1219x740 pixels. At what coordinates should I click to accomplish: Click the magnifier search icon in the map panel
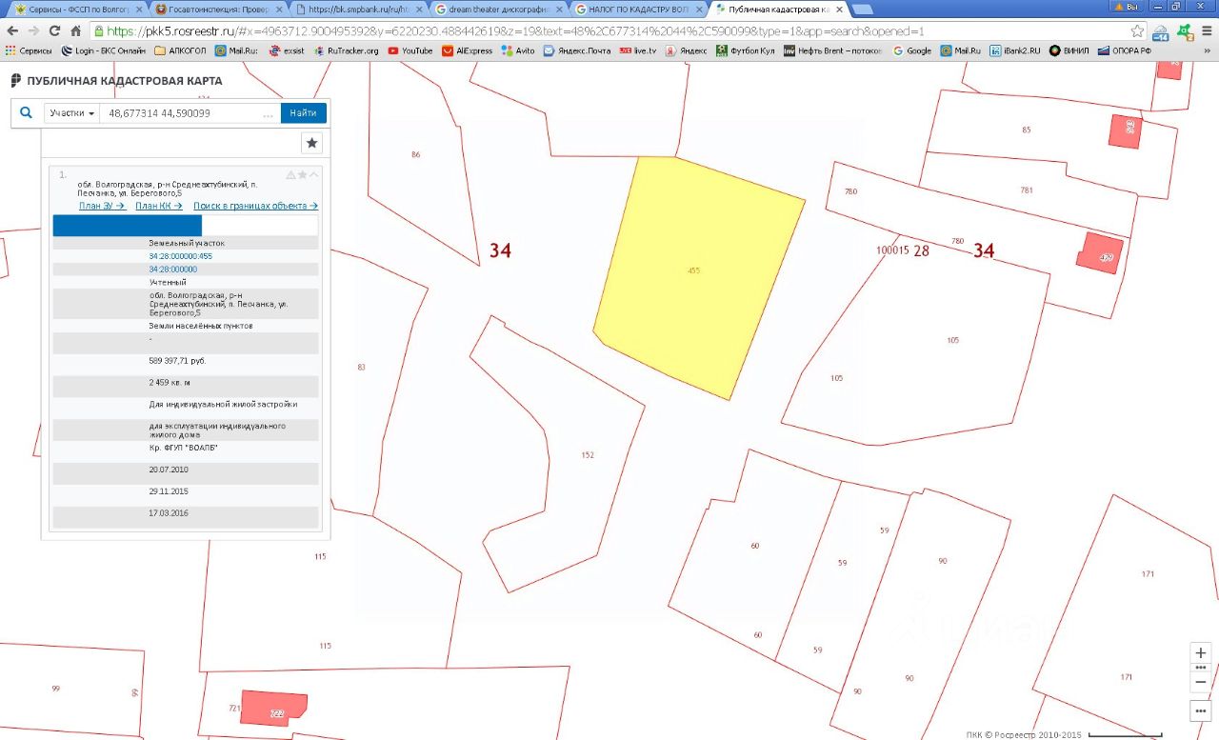tap(26, 113)
